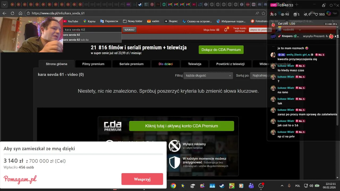Add this page to favorites star
Image resolution: width=340 pixels, height=191 pixels.
click(263, 13)
